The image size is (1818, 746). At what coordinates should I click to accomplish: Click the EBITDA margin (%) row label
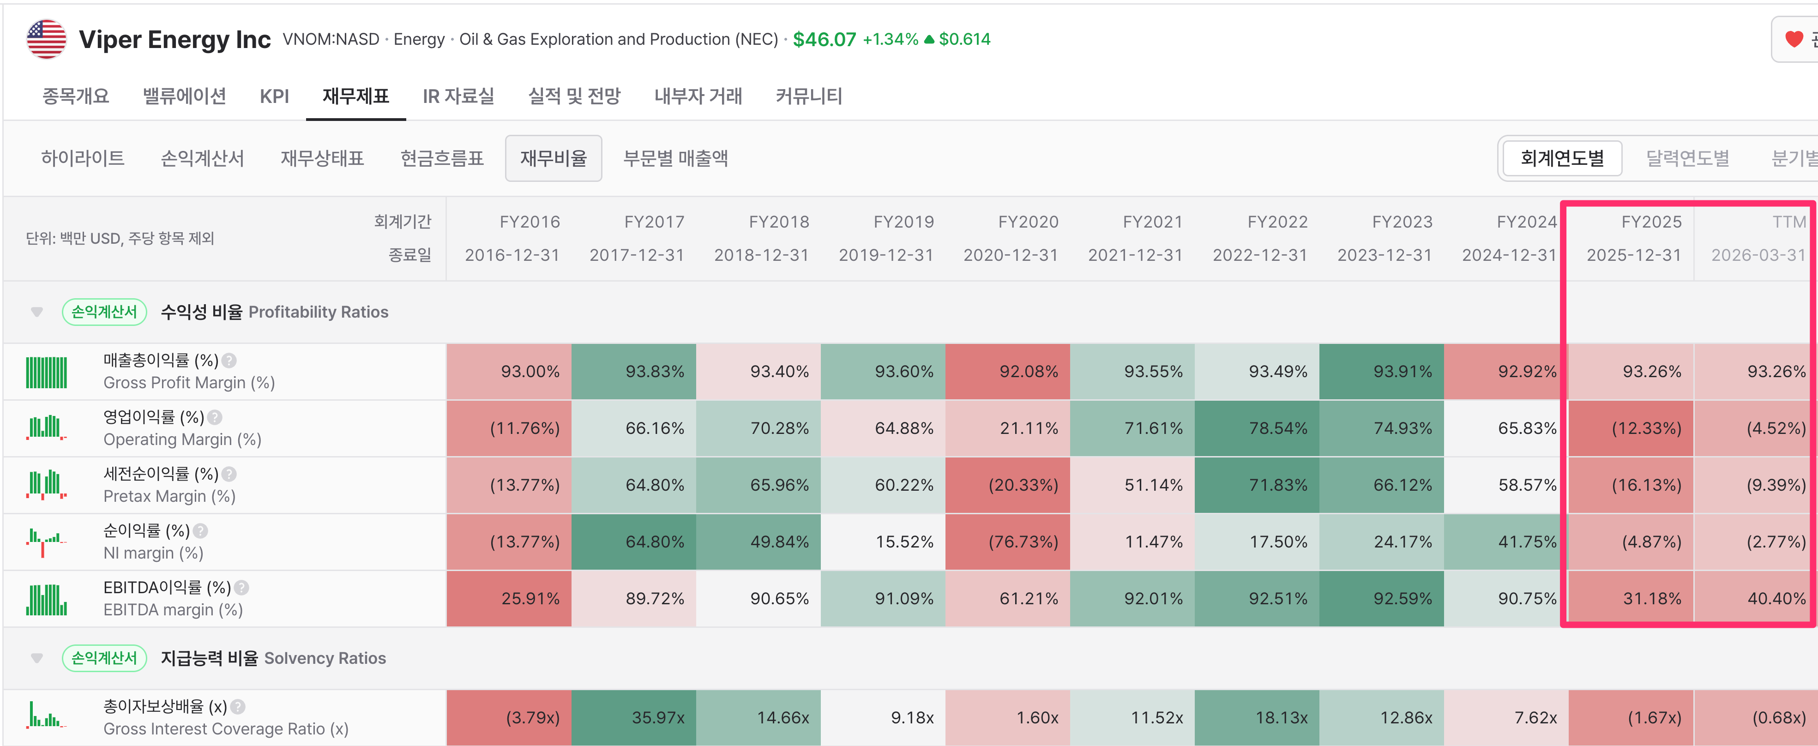173,610
